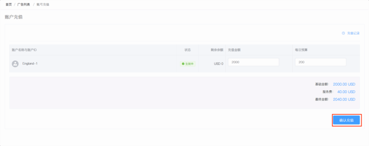This screenshot has height=146, width=369.
Task: Select the England--1 account name
Action: click(x=30, y=63)
